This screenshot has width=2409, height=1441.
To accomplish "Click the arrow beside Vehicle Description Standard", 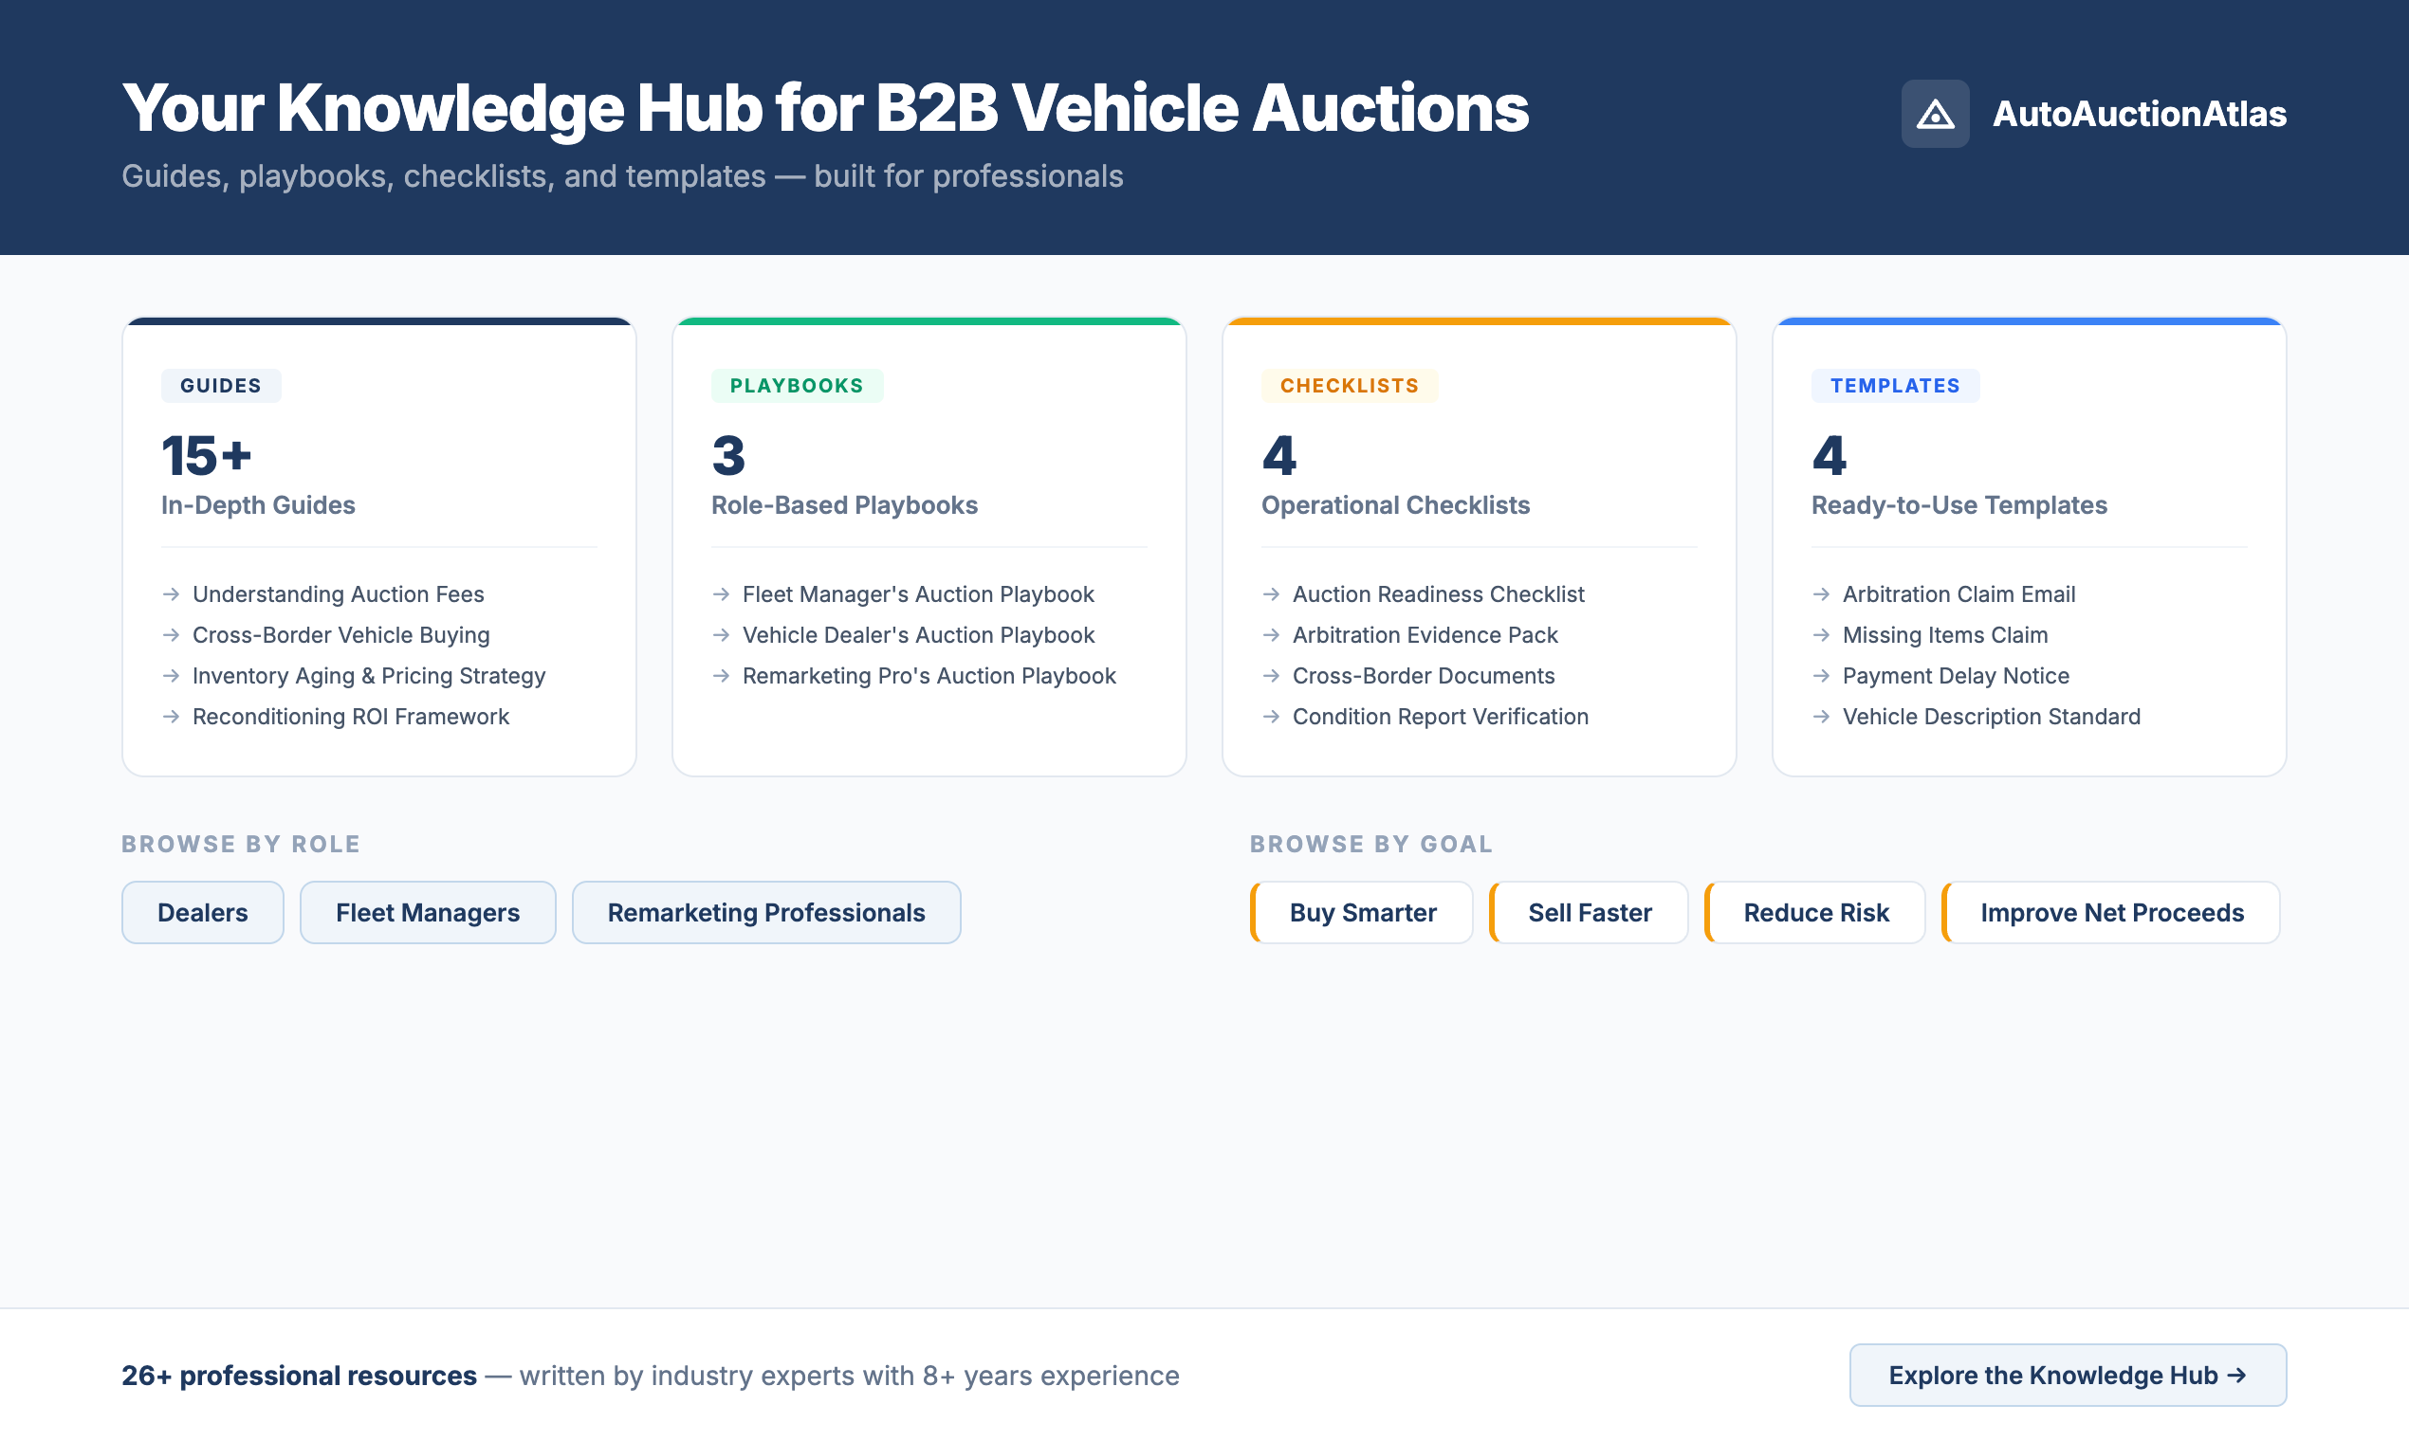I will tap(1821, 717).
